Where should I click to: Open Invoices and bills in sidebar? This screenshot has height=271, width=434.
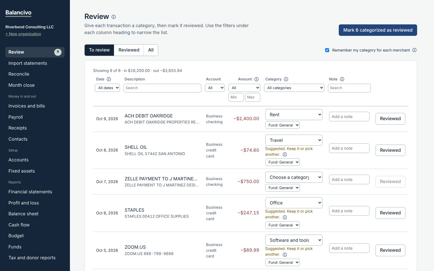(35, 106)
